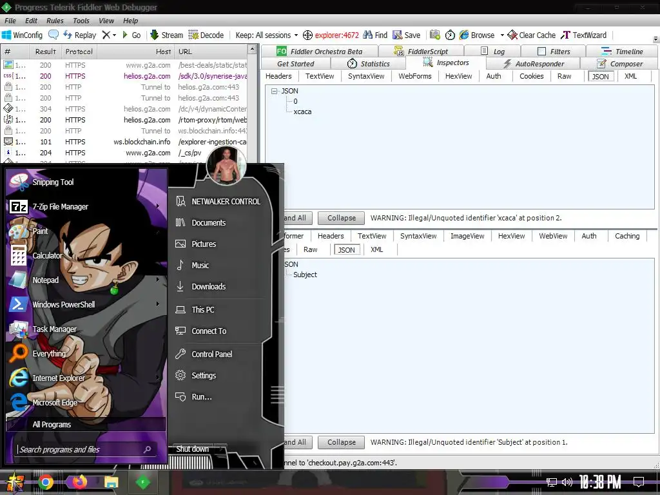The height and width of the screenshot is (495, 660).
Task: Click the screenshot camera toolbar icon
Action: tap(435, 35)
